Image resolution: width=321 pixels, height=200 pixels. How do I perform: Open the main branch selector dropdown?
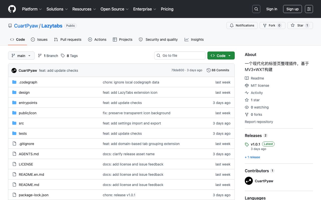21,55
